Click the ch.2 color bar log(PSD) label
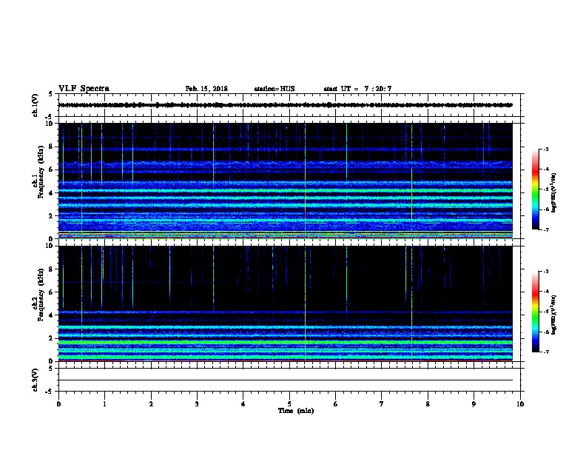The height and width of the screenshot is (453, 586). coord(554,315)
